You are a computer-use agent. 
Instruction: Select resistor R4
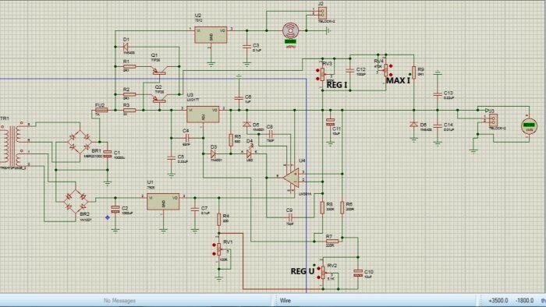[x=218, y=220]
